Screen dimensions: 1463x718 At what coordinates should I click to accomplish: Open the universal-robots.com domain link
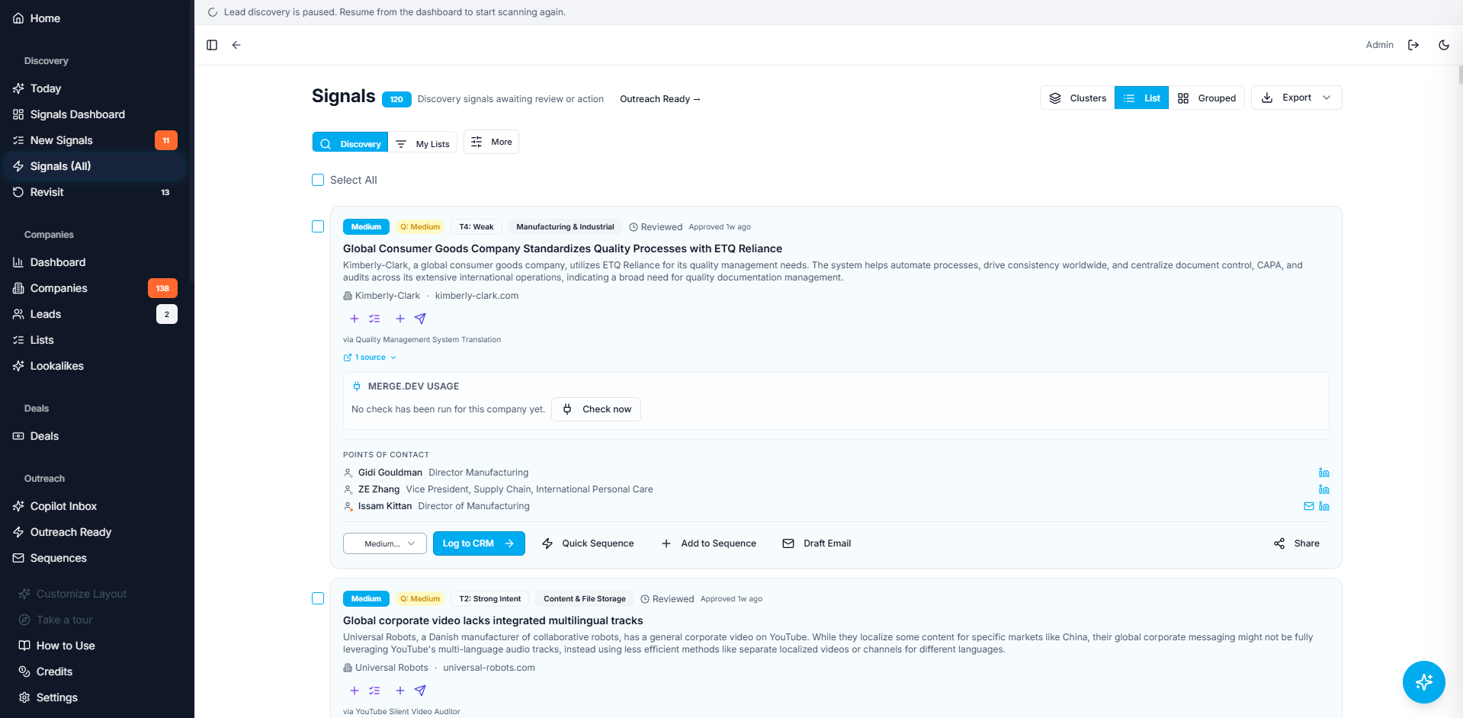tap(489, 668)
